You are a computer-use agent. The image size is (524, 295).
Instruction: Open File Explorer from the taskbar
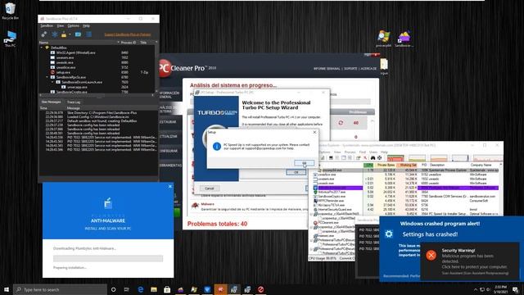coord(154,289)
